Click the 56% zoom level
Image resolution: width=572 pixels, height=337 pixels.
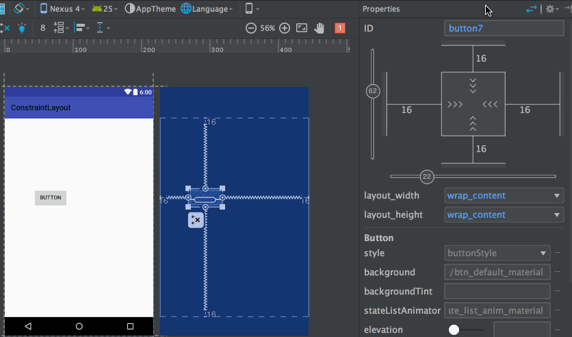point(268,28)
